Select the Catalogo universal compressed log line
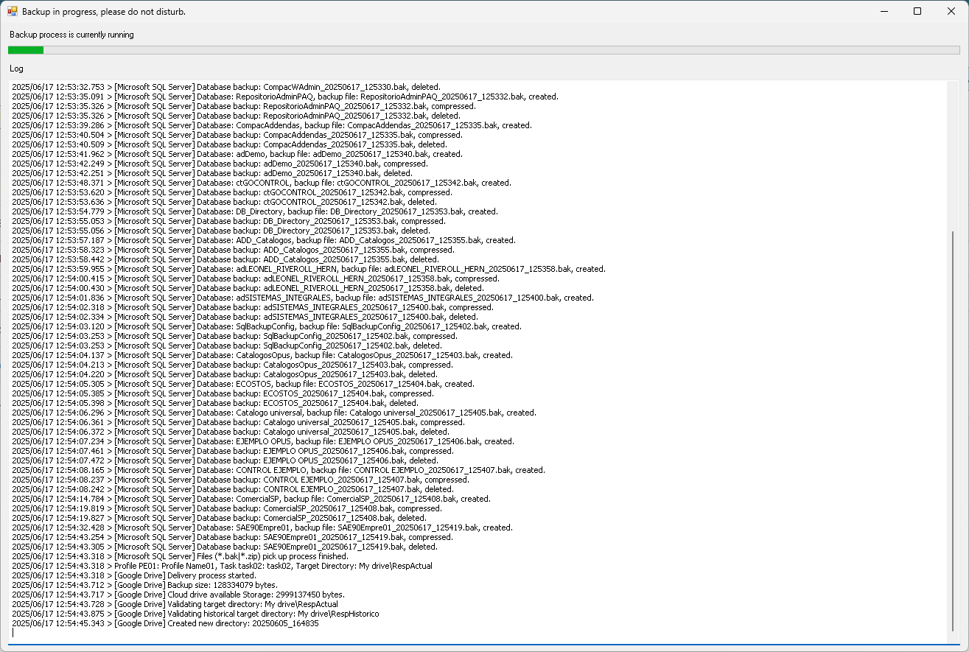The height and width of the screenshot is (652, 969). pos(238,422)
